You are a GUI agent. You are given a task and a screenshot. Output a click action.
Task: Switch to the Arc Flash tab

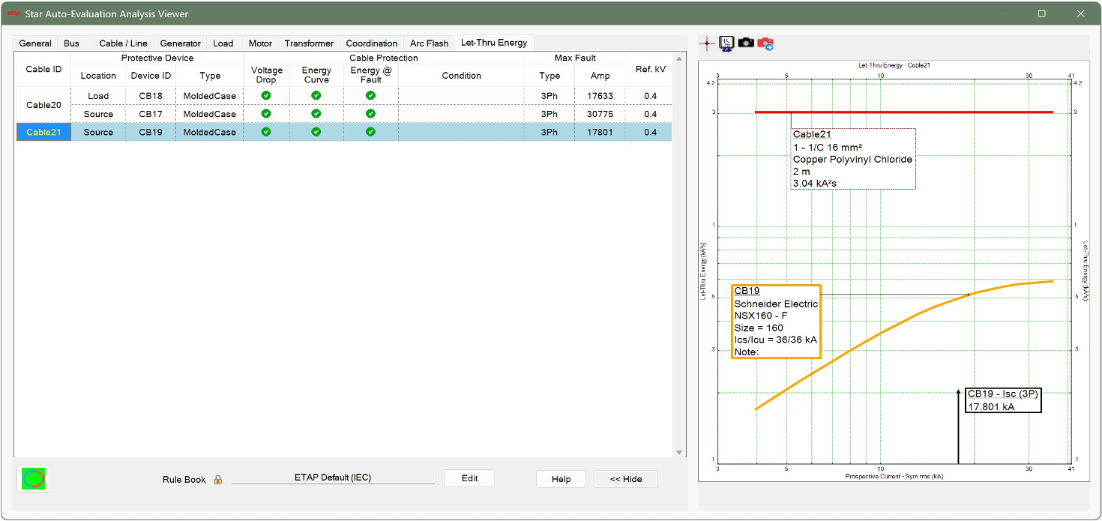tap(429, 43)
